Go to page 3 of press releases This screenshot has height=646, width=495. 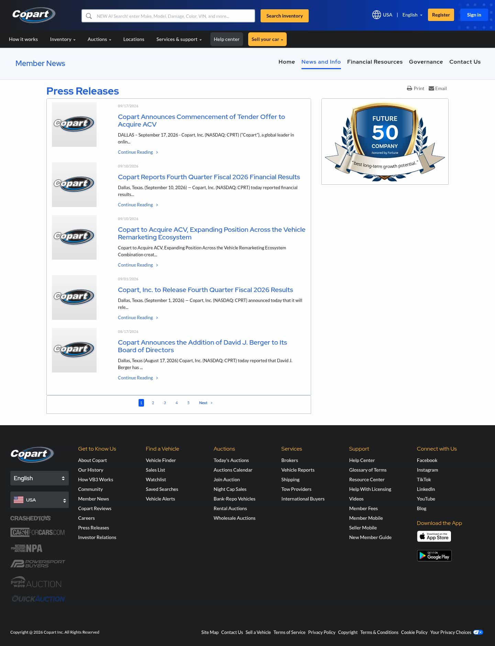[165, 403]
